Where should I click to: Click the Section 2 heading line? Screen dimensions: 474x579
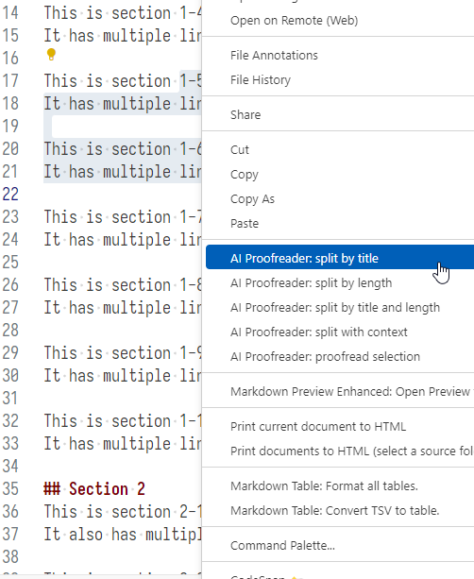click(94, 488)
